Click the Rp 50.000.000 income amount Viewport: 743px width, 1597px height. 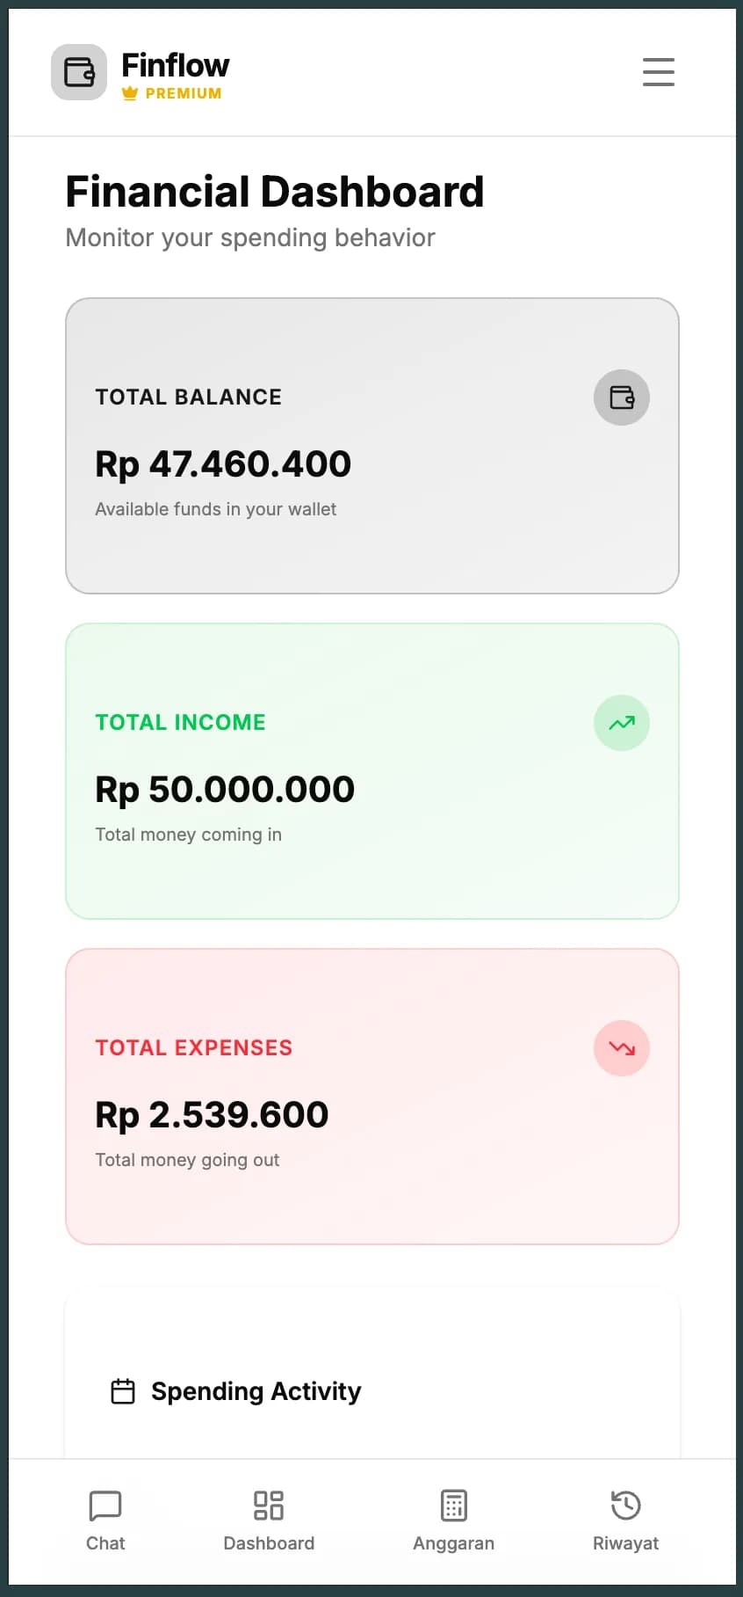tap(225, 790)
